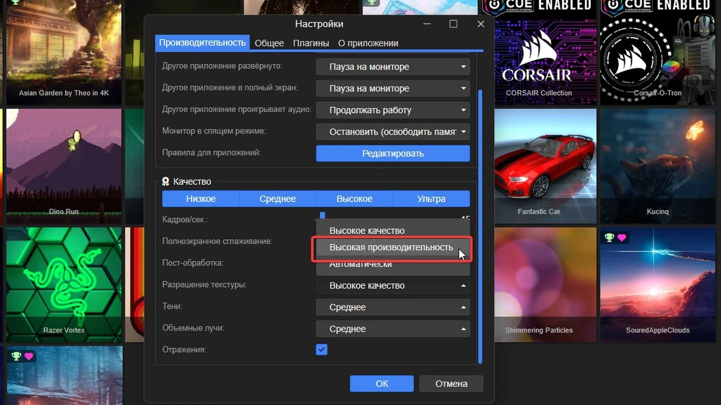721x405 pixels.
Task: Open the Разрешение текстуры dropdown
Action: (393, 285)
